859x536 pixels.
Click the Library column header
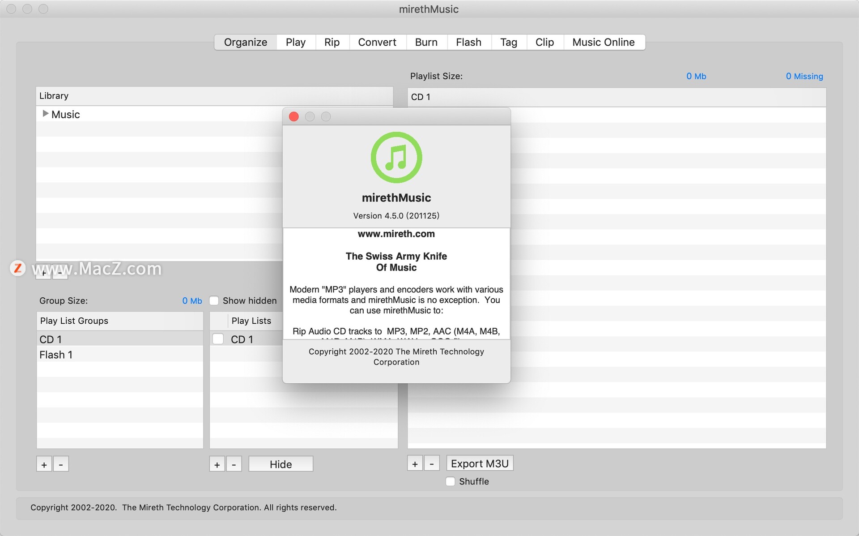(x=214, y=96)
